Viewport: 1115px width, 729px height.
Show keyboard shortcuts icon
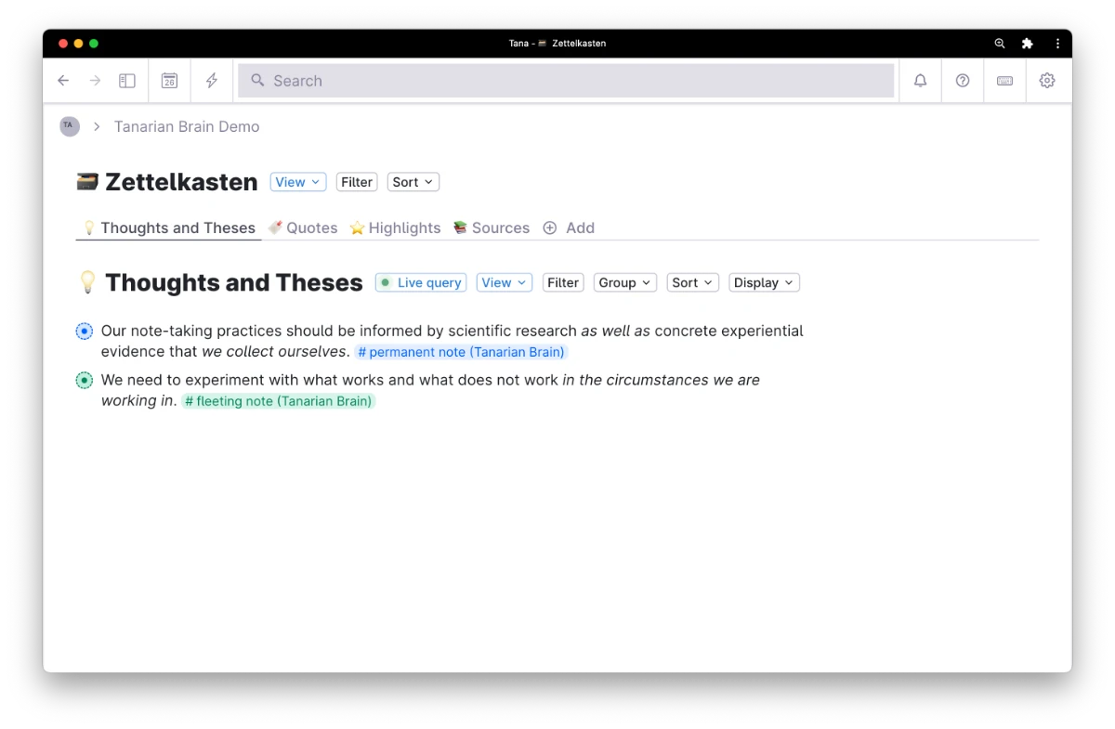coord(1004,81)
